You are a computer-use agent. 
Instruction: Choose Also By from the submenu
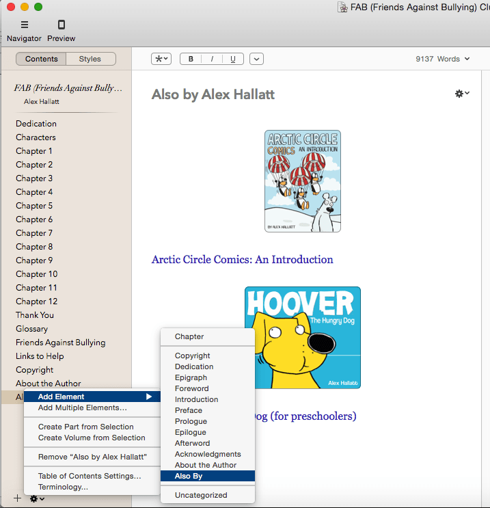[x=189, y=476]
